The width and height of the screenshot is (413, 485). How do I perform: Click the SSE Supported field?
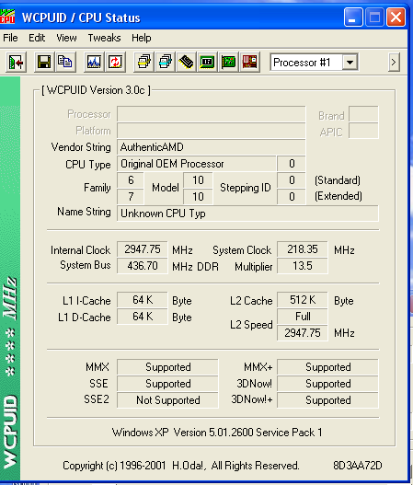point(167,384)
